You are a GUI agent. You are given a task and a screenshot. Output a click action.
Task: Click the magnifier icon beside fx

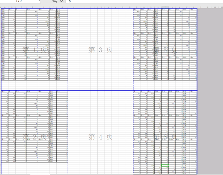coord(55,1)
